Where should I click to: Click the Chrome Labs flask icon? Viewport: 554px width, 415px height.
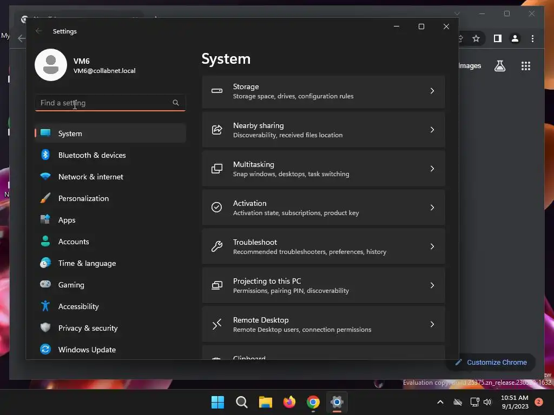[499, 66]
